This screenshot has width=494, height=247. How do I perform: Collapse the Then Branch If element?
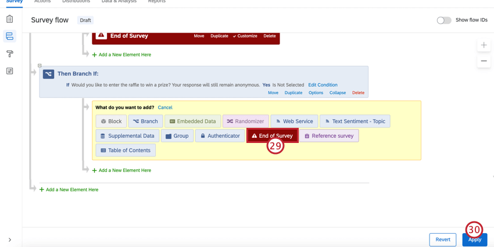click(338, 92)
